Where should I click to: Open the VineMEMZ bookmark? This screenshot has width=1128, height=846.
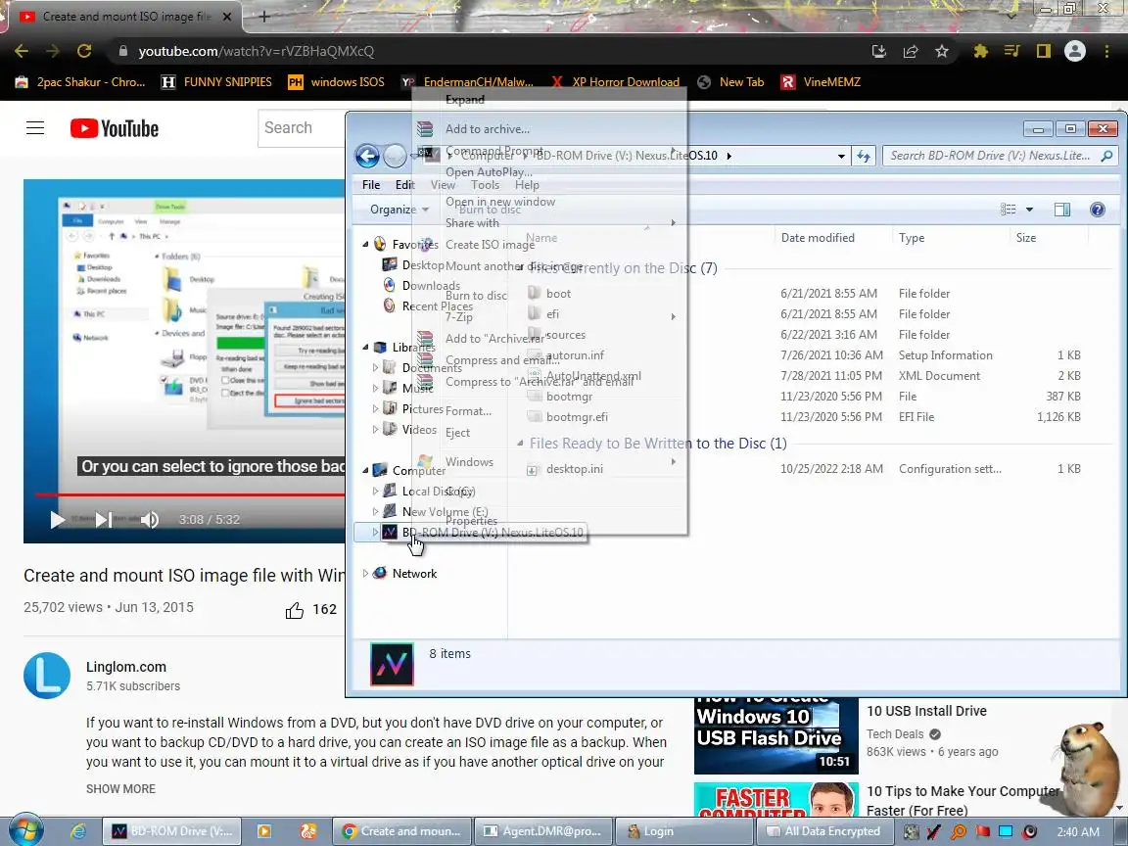[x=821, y=82]
